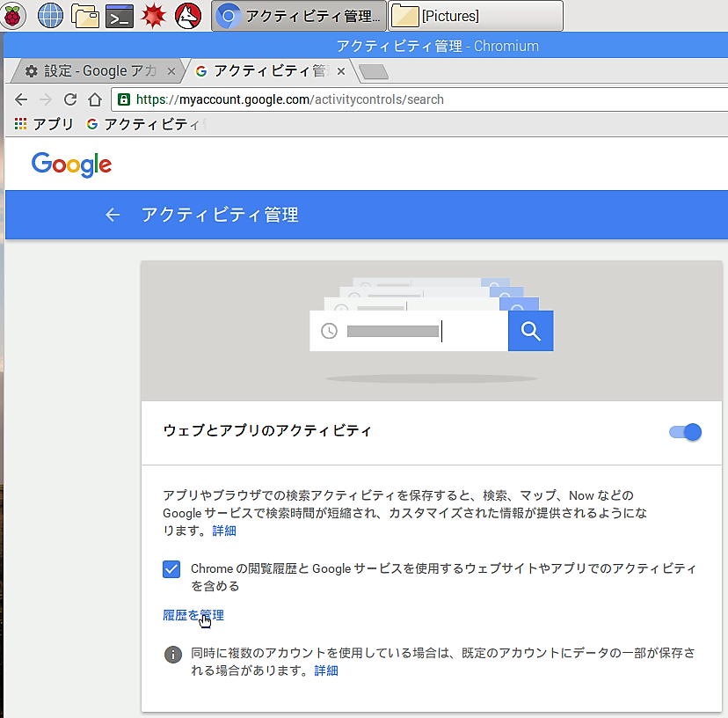The height and width of the screenshot is (718, 728).
Task: Go back in browser history
Action: point(21,99)
